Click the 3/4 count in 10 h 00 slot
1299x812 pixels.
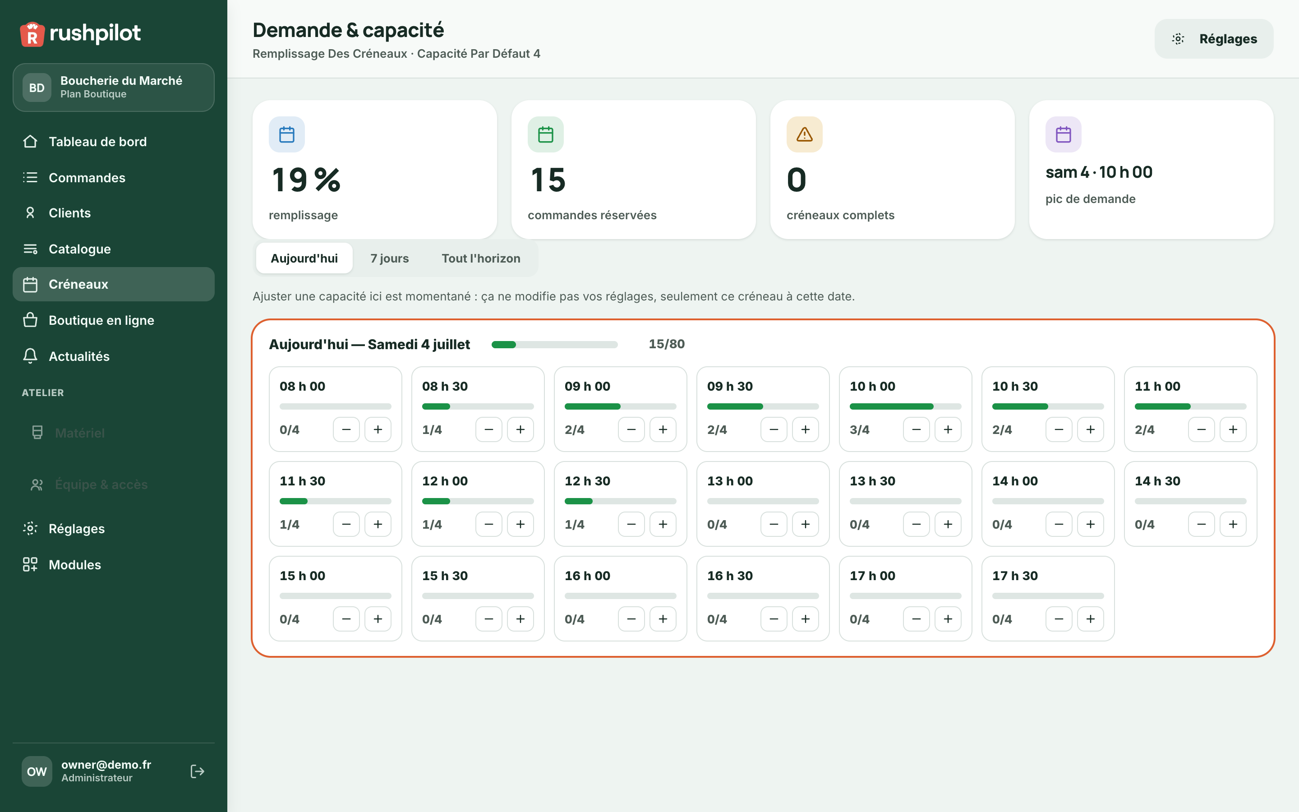coord(859,429)
